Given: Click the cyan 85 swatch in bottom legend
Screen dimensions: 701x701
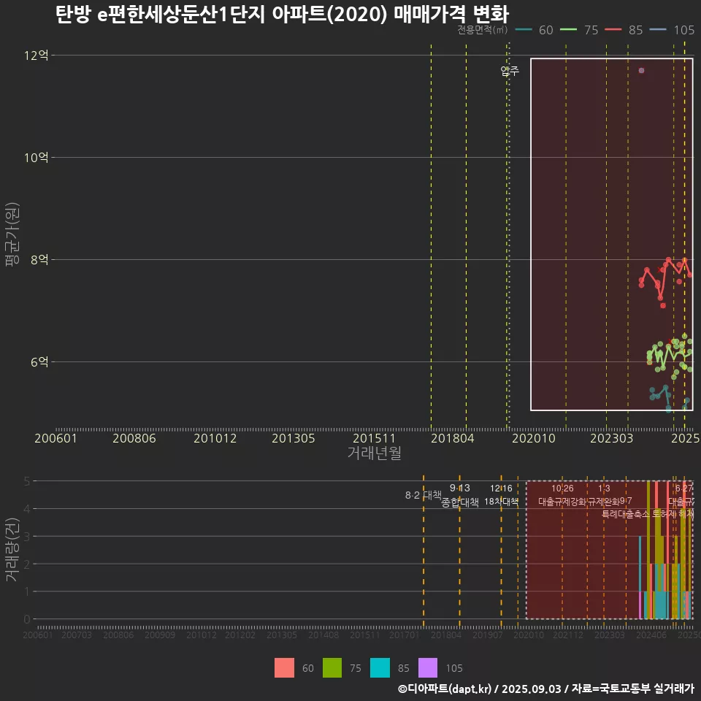Looking at the screenshot, I should (x=380, y=668).
